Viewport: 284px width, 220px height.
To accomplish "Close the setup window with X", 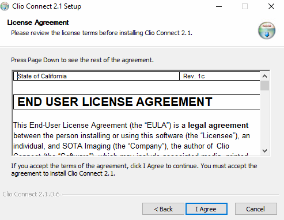I will [x=271, y=6].
